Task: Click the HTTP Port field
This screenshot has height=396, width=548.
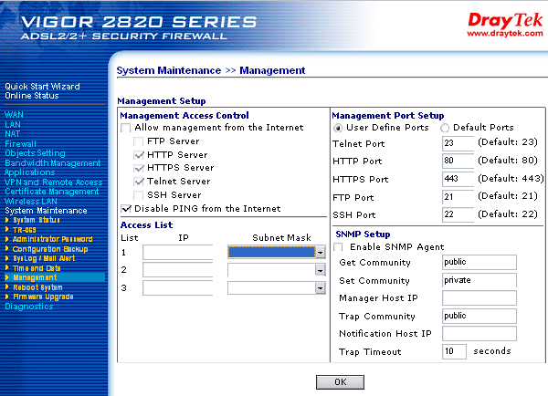Action: 458,161
